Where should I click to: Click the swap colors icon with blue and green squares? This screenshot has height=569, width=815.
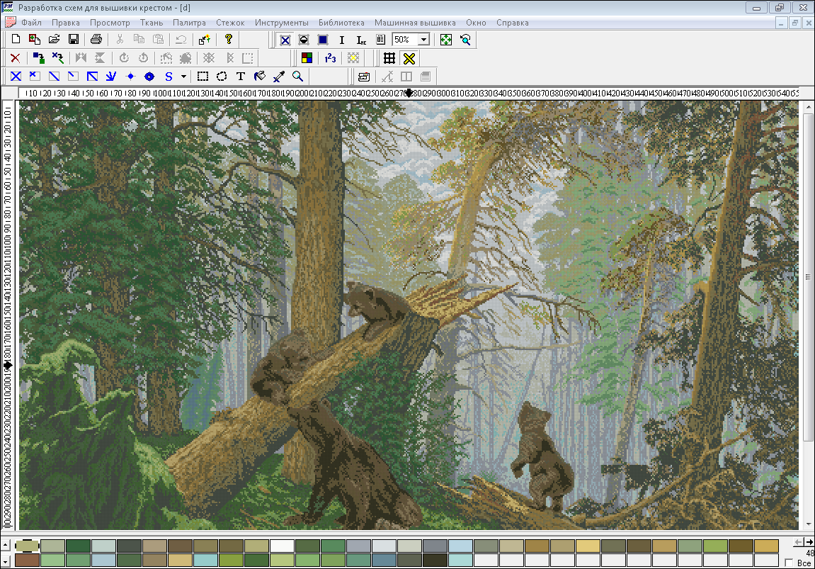point(38,57)
